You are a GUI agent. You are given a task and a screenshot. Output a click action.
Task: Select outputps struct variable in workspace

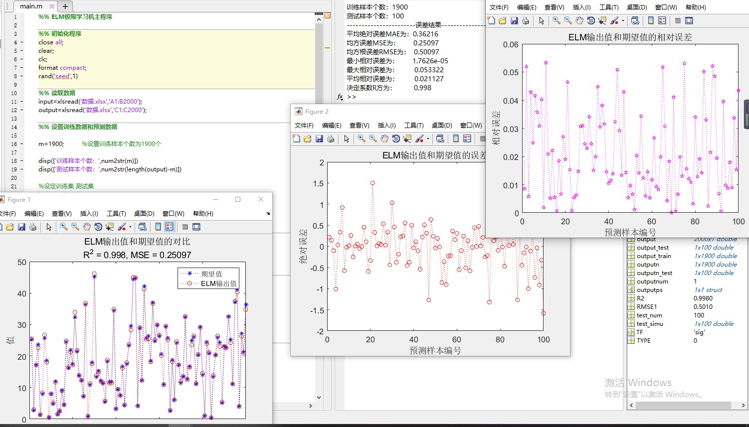(x=649, y=290)
